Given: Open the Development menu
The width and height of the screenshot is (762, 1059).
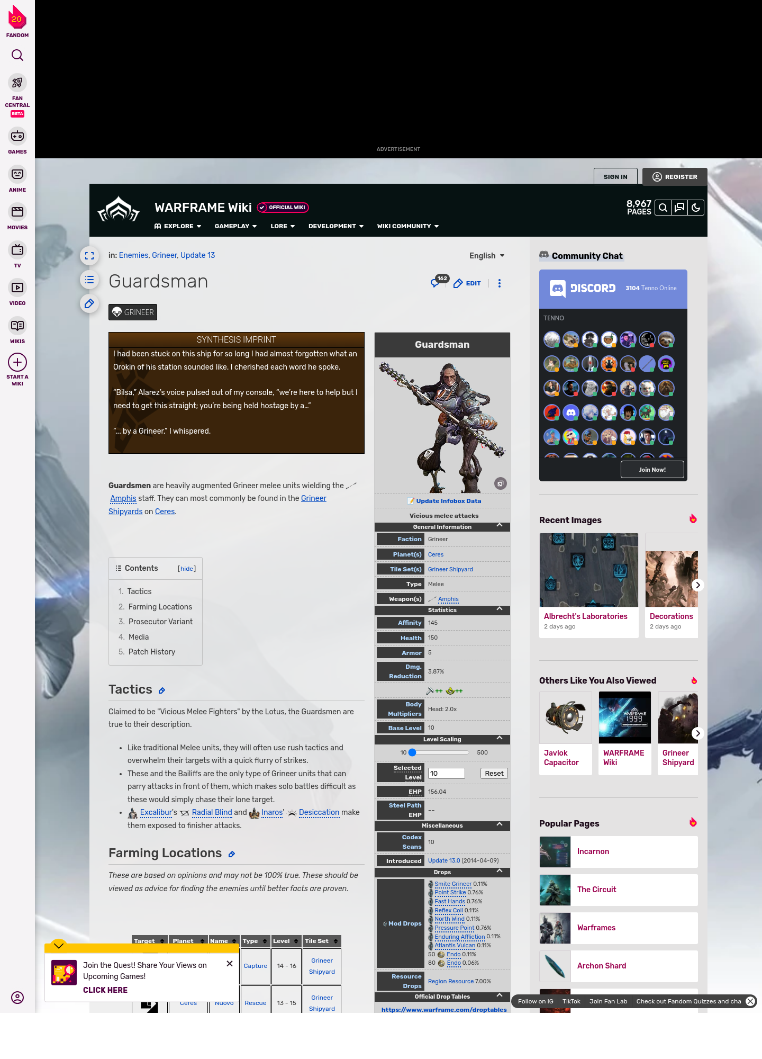Looking at the screenshot, I should pyautogui.click(x=336, y=226).
